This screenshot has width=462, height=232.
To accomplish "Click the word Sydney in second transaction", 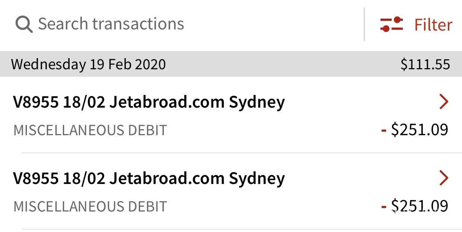I will [257, 178].
